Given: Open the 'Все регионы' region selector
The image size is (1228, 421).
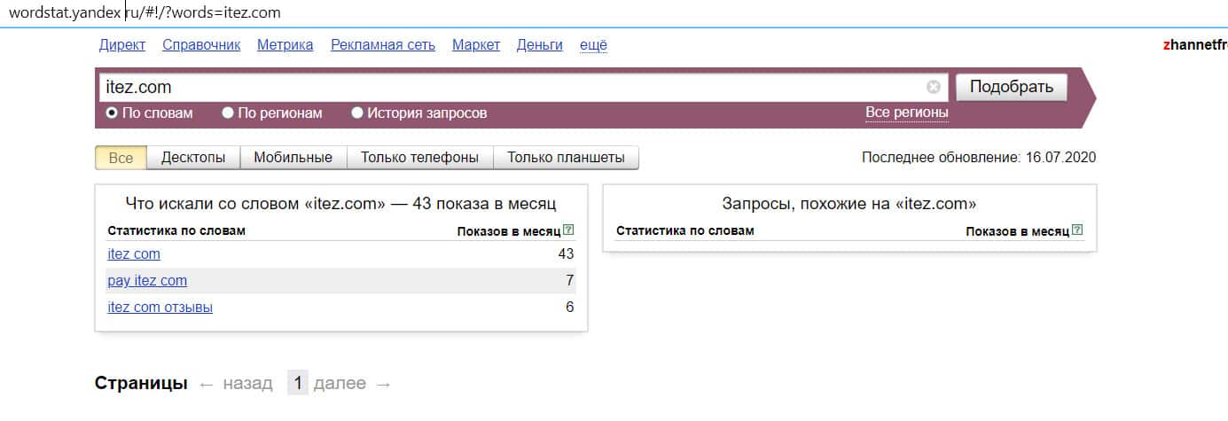Looking at the screenshot, I should 906,113.
